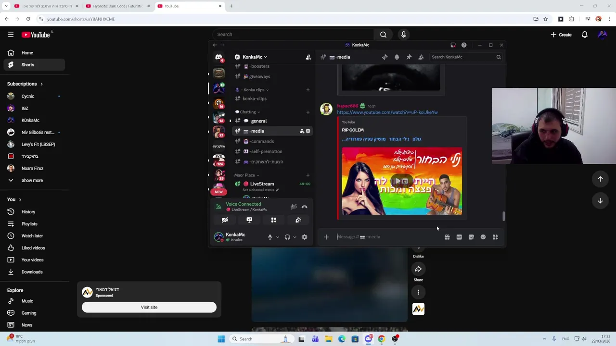Open YouTube Home in sidebar
Viewport: 616px width, 346px height.
pos(34,53)
